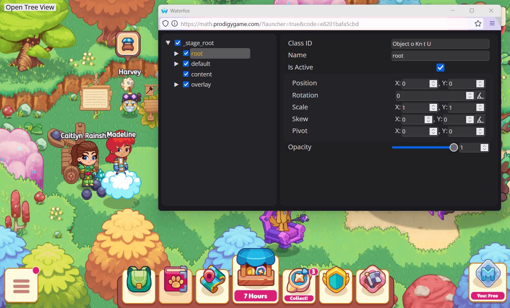510x308 pixels.
Task: Click the Open Tree View button
Action: pyautogui.click(x=30, y=7)
